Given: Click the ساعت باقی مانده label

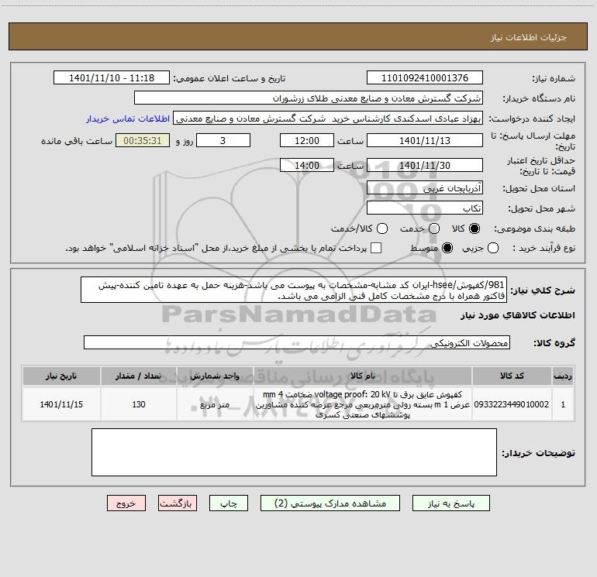Looking at the screenshot, I should pos(77,141).
